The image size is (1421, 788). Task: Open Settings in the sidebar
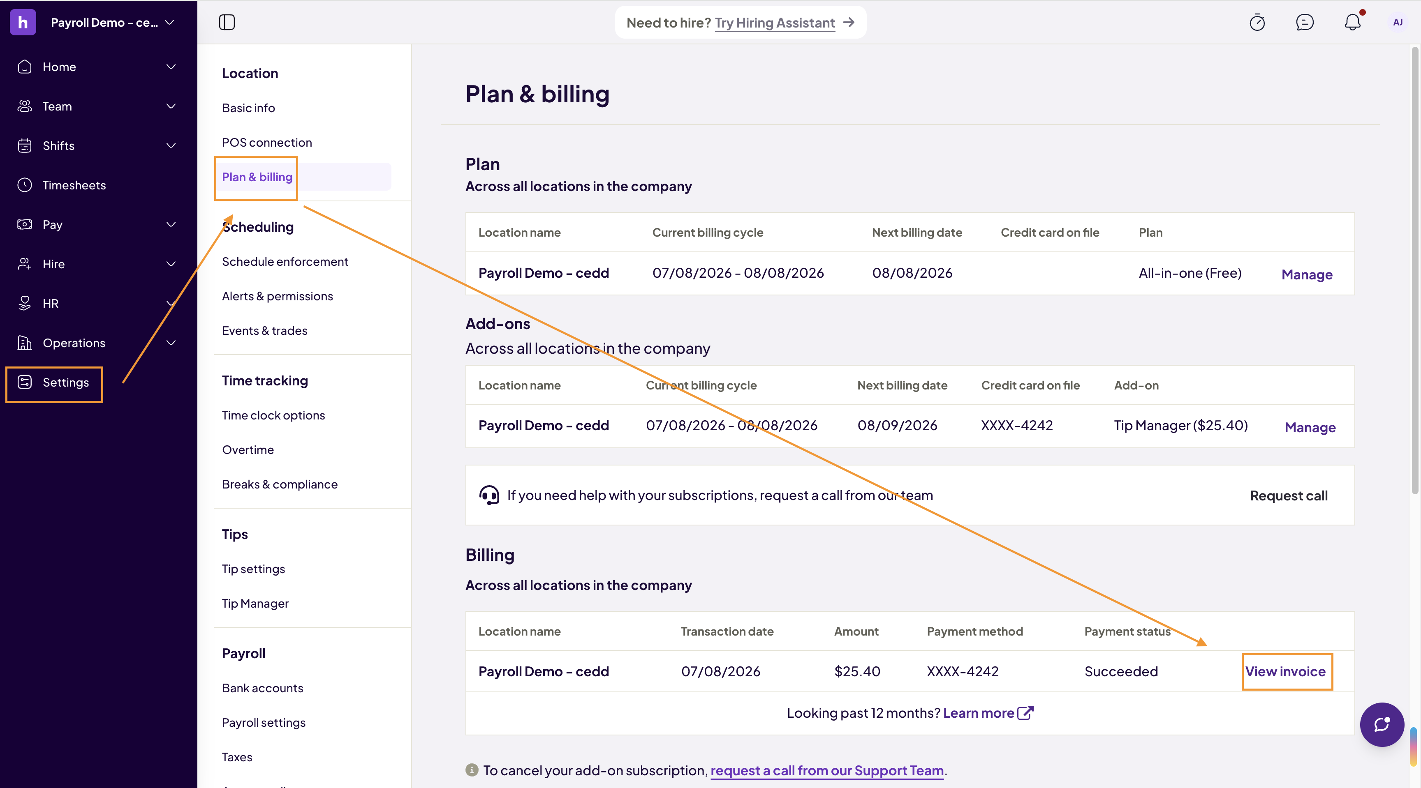tap(66, 382)
